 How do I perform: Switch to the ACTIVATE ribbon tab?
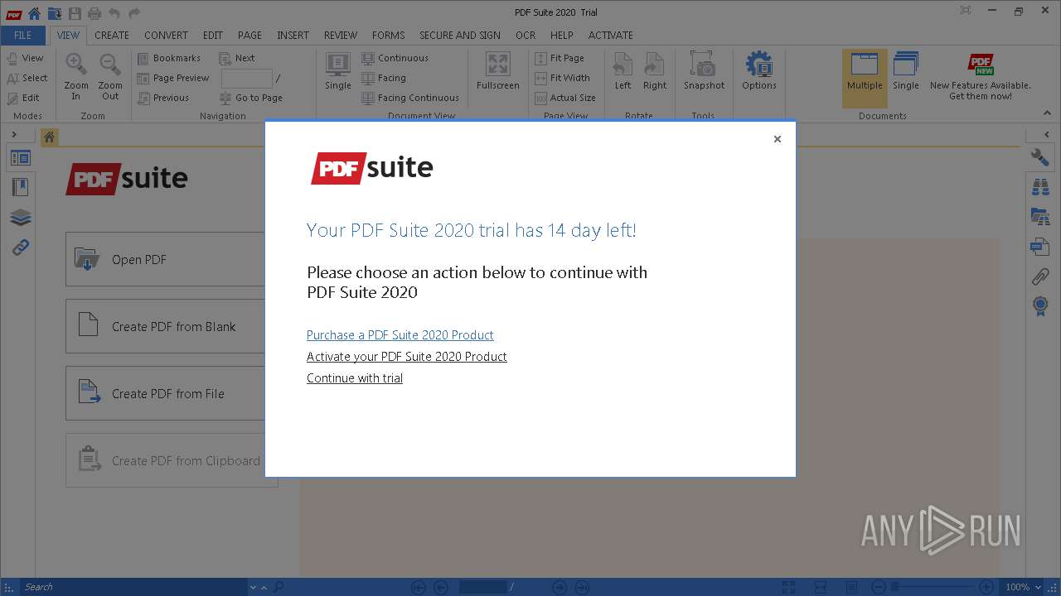click(x=611, y=35)
